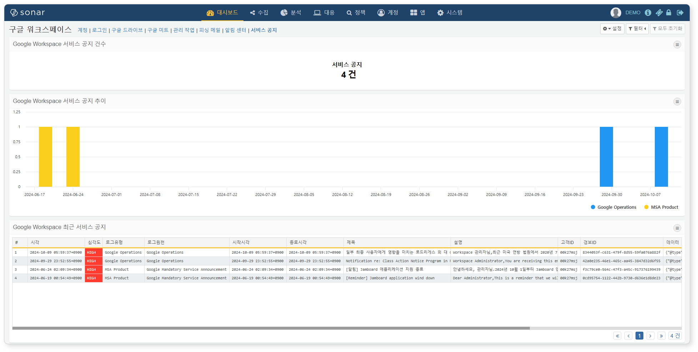Click the 4 건 total count button
The height and width of the screenshot is (352, 698).
click(675, 336)
